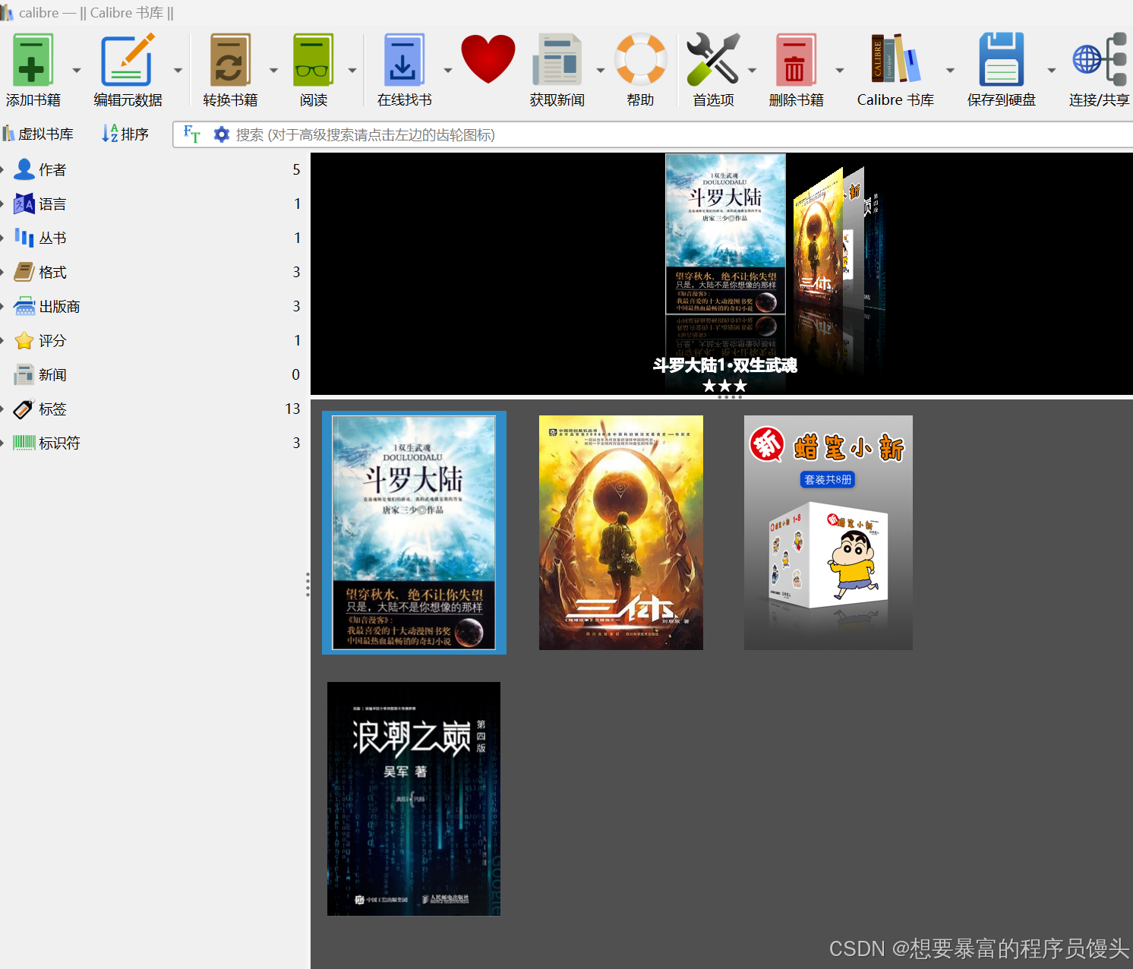Expand the 语言 category in tag browser
This screenshot has height=969, width=1133.
2,204
